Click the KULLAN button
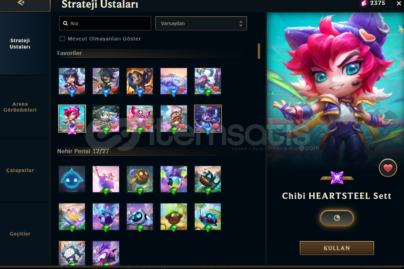Screen dimensions: 404x269 point(337,248)
